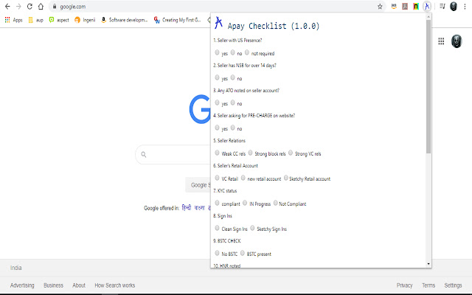Click the Hindi language link
The image size is (472, 295).
pyautogui.click(x=187, y=208)
